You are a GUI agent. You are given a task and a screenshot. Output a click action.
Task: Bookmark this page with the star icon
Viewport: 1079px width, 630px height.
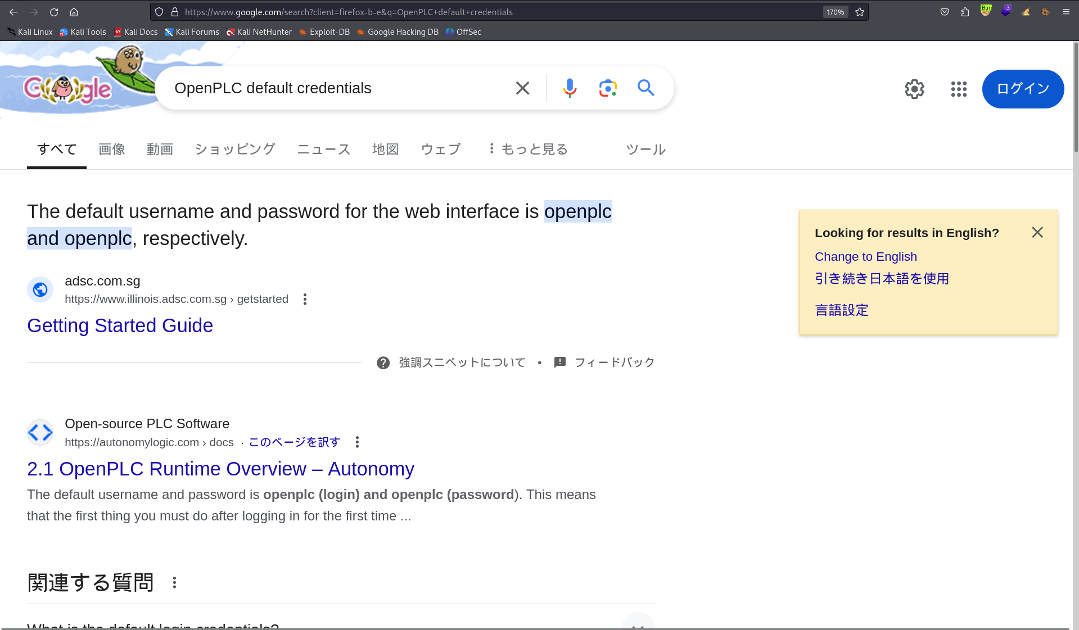[859, 12]
